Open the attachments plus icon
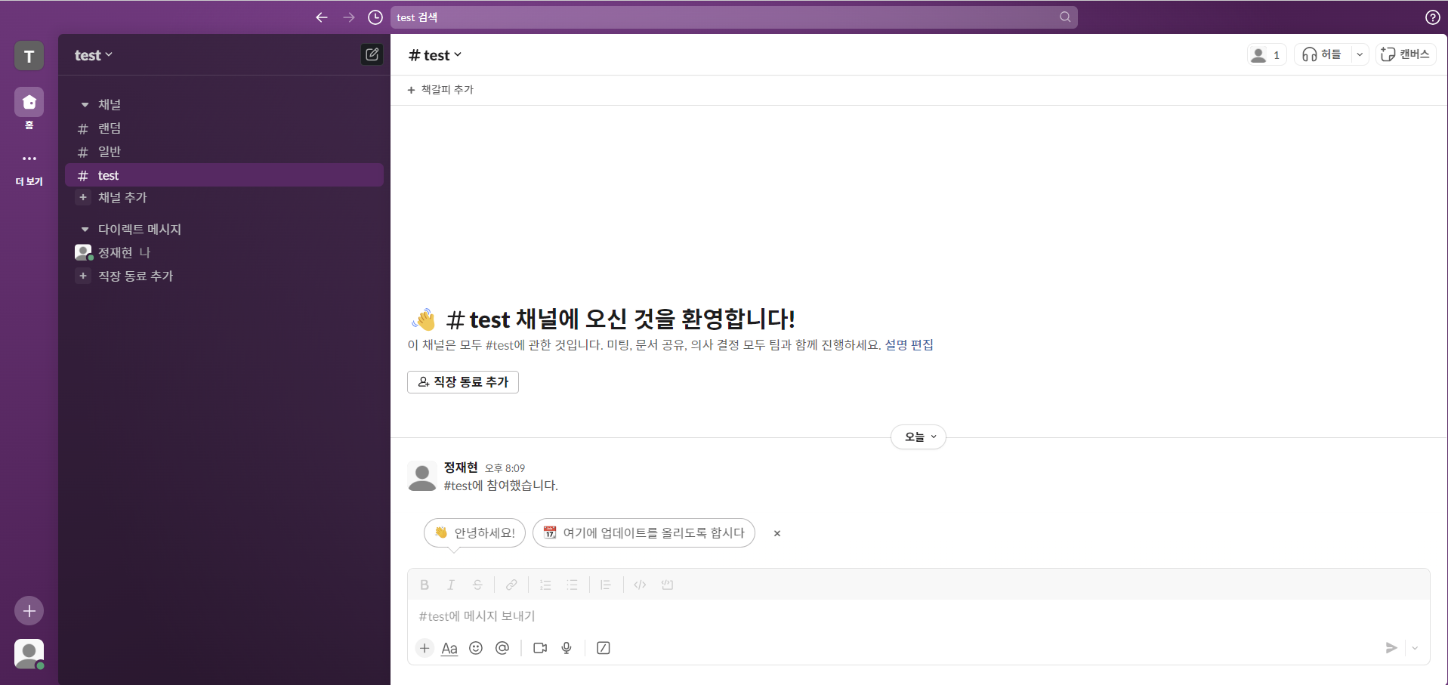 coord(424,648)
